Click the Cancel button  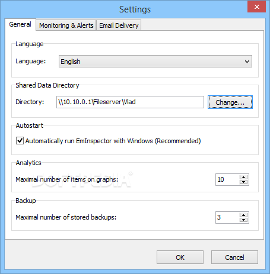click(234, 257)
